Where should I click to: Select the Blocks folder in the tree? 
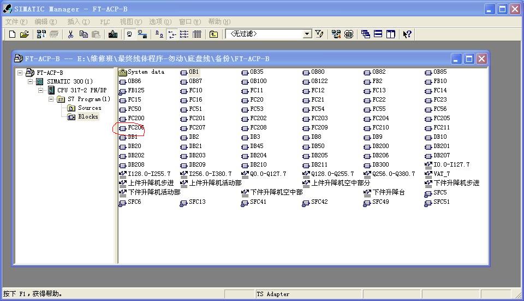[88, 117]
